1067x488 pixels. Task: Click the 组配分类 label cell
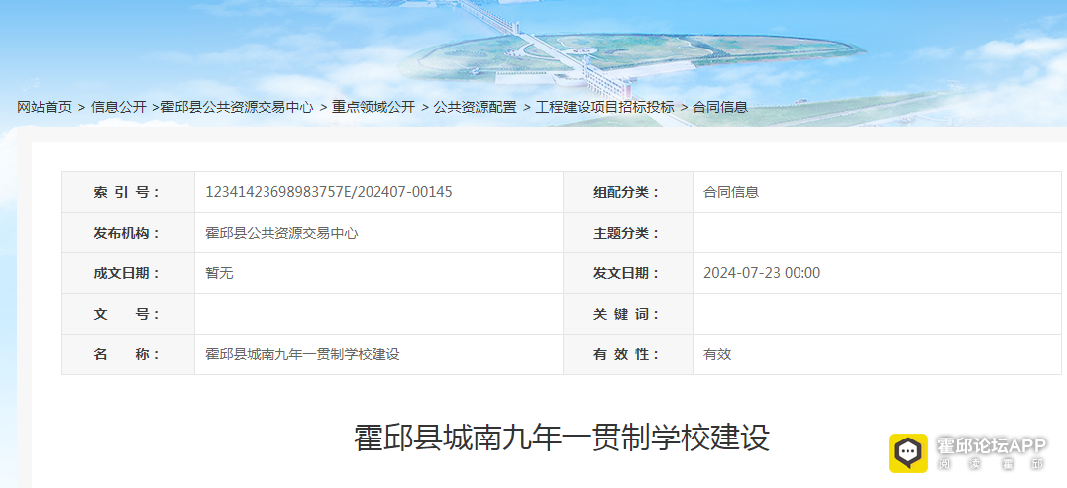click(x=628, y=192)
